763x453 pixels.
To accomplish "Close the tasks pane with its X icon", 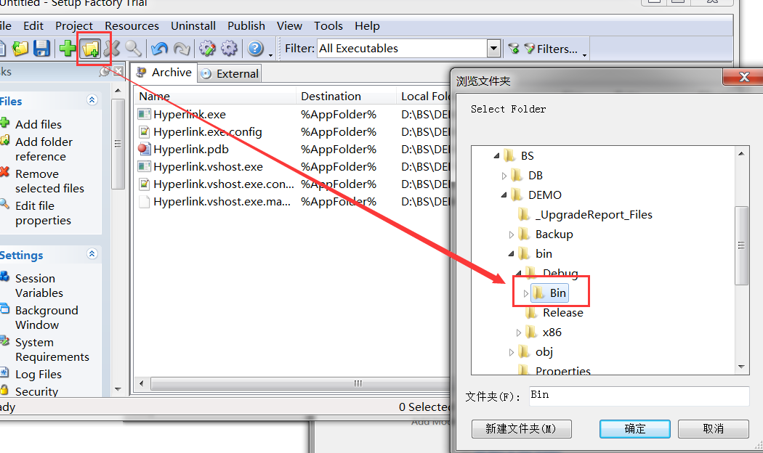I will [118, 71].
